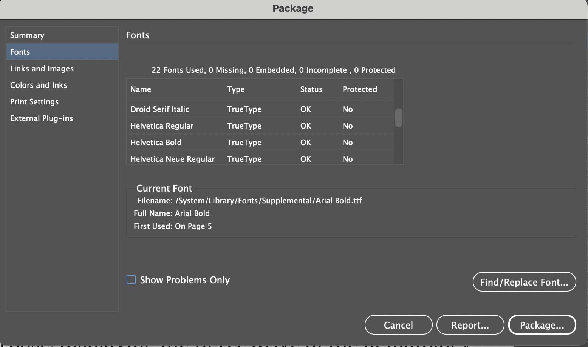Click the font list scrollbar thumb
This screenshot has width=588, height=347.
coord(399,118)
